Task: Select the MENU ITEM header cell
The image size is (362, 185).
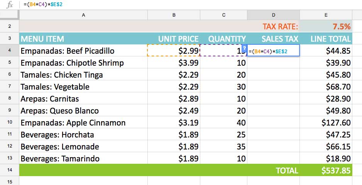Action: pos(83,39)
